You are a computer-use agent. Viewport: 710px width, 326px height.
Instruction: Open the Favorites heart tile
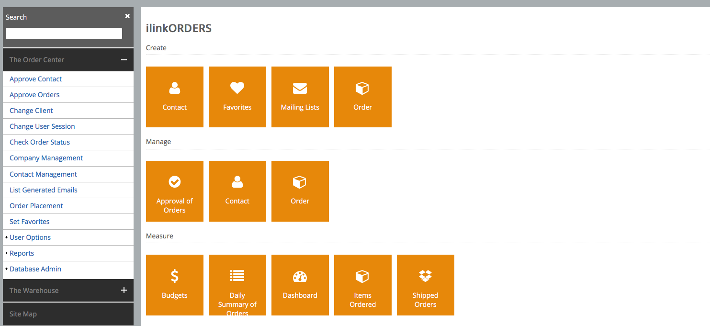(237, 97)
